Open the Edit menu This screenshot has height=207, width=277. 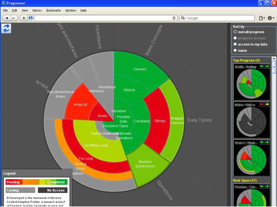tap(15, 10)
